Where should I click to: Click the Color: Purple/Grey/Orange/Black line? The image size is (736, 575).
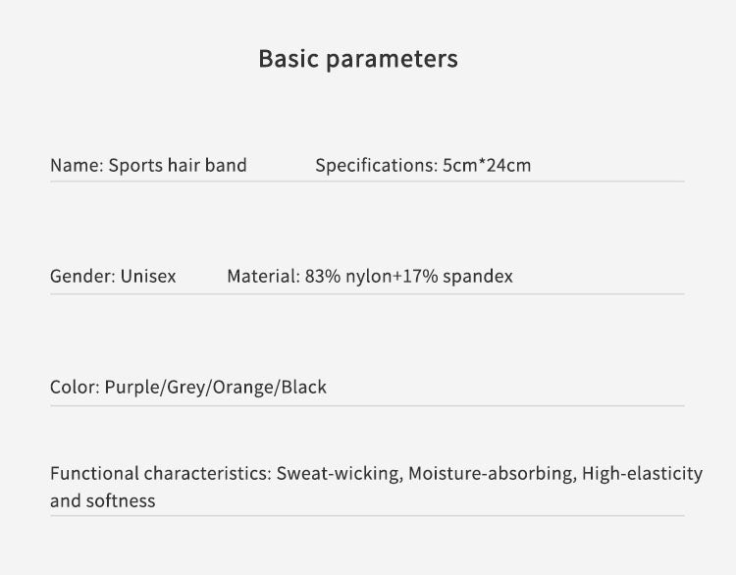pyautogui.click(x=188, y=388)
